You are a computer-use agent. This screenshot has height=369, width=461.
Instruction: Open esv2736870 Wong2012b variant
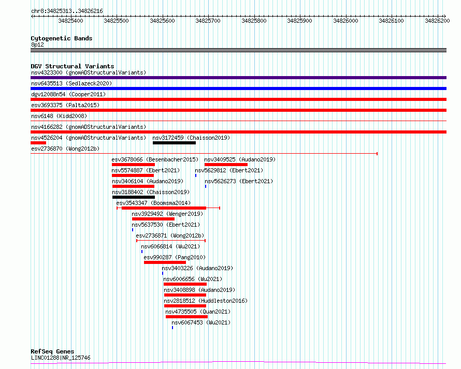65,149
